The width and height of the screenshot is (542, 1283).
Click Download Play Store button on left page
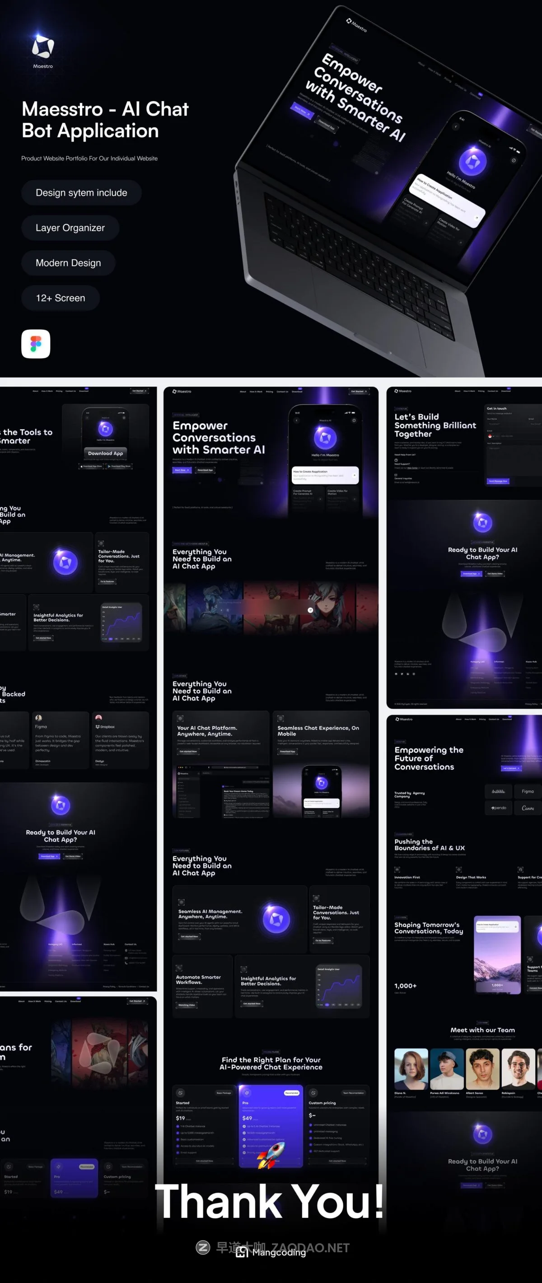[x=120, y=466]
